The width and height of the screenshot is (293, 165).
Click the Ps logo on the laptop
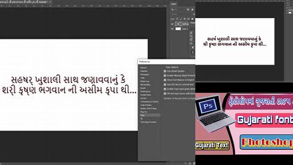click(x=208, y=106)
